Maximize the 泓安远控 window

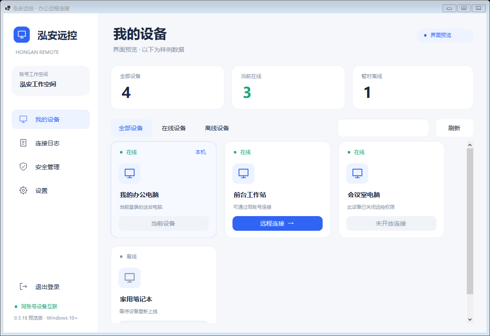pos(464,8)
